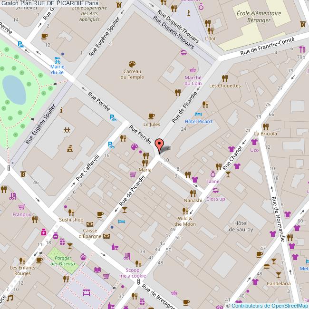Click the Le Jules coffee cup icon
Screen dimensions: 309x309
(x=152, y=116)
